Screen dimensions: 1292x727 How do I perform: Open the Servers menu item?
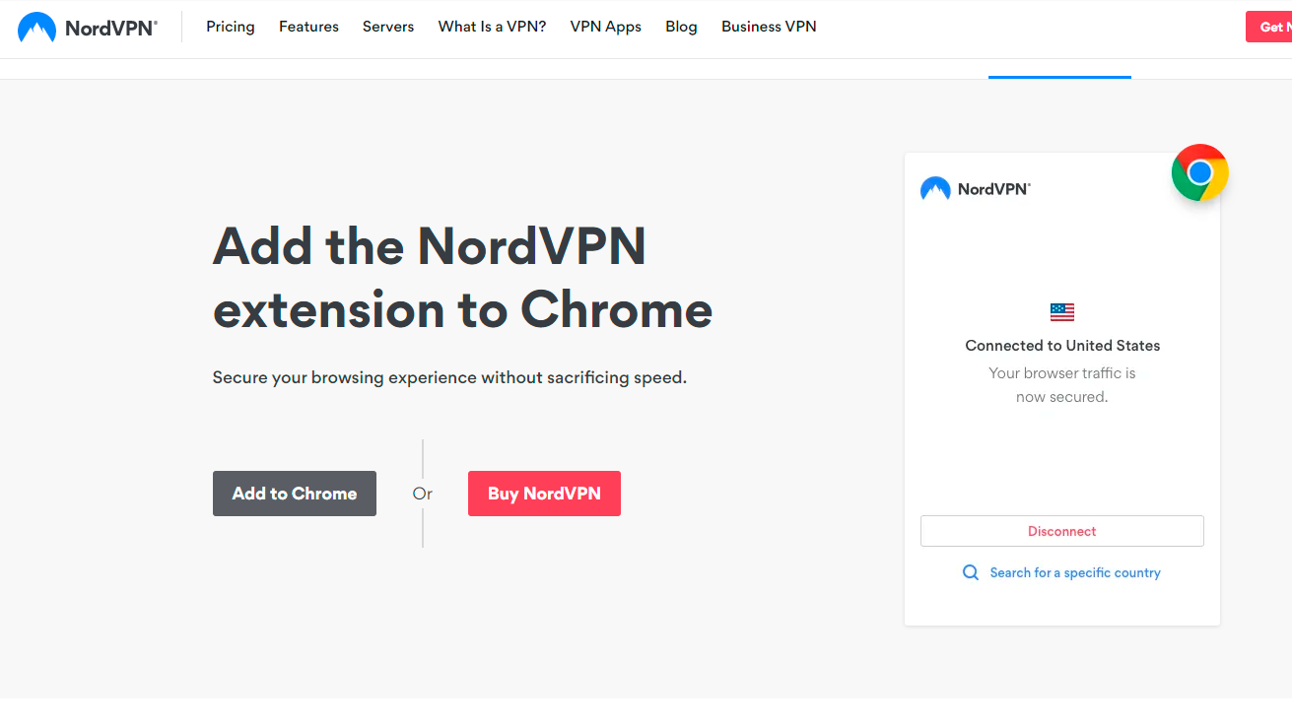(387, 27)
